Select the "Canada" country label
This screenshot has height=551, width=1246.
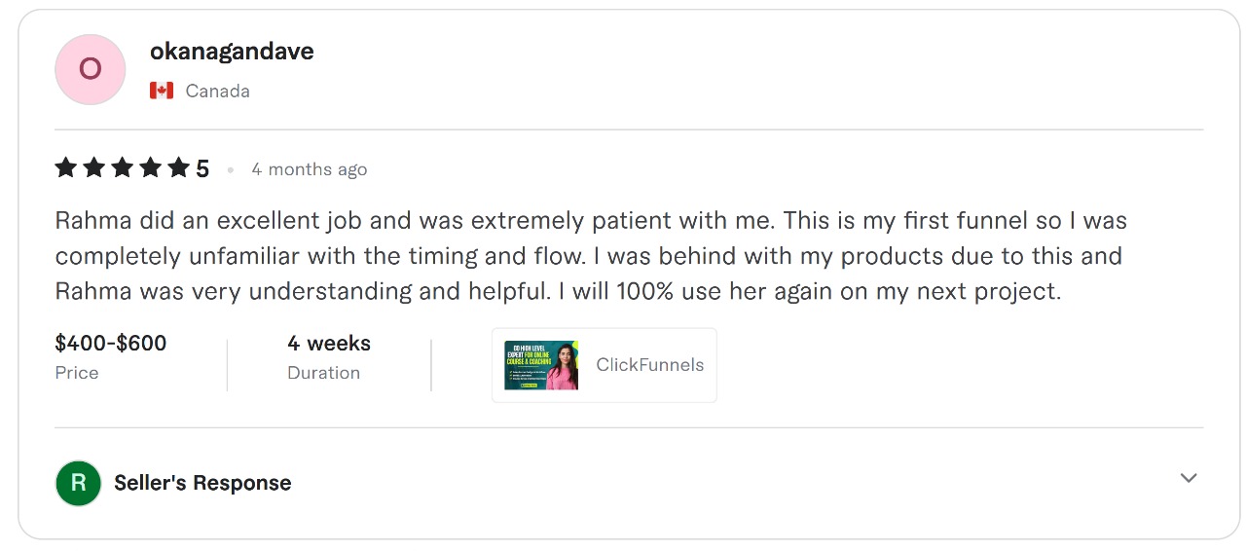pos(217,91)
